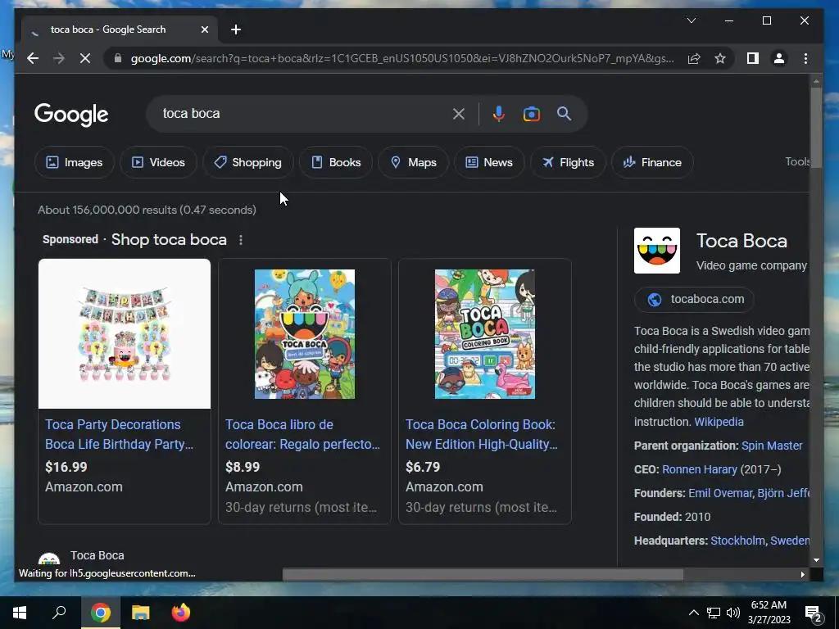
Task: Open the site info lock icon
Action: 118,58
